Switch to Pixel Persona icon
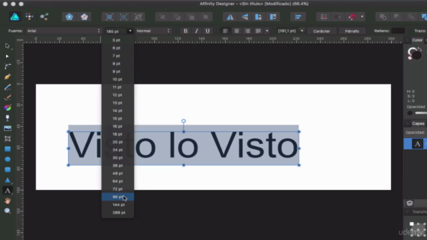The image size is (427, 240). click(29, 17)
